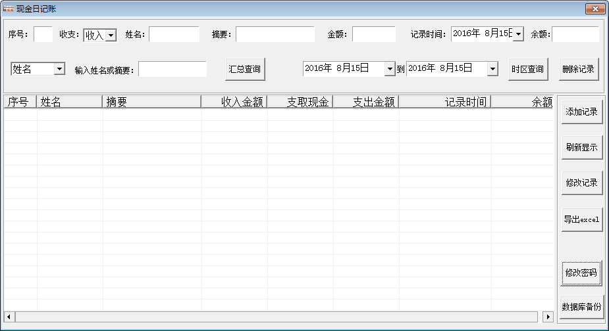This screenshot has width=609, height=331.
Task: Click the 添加记录 button
Action: point(582,112)
